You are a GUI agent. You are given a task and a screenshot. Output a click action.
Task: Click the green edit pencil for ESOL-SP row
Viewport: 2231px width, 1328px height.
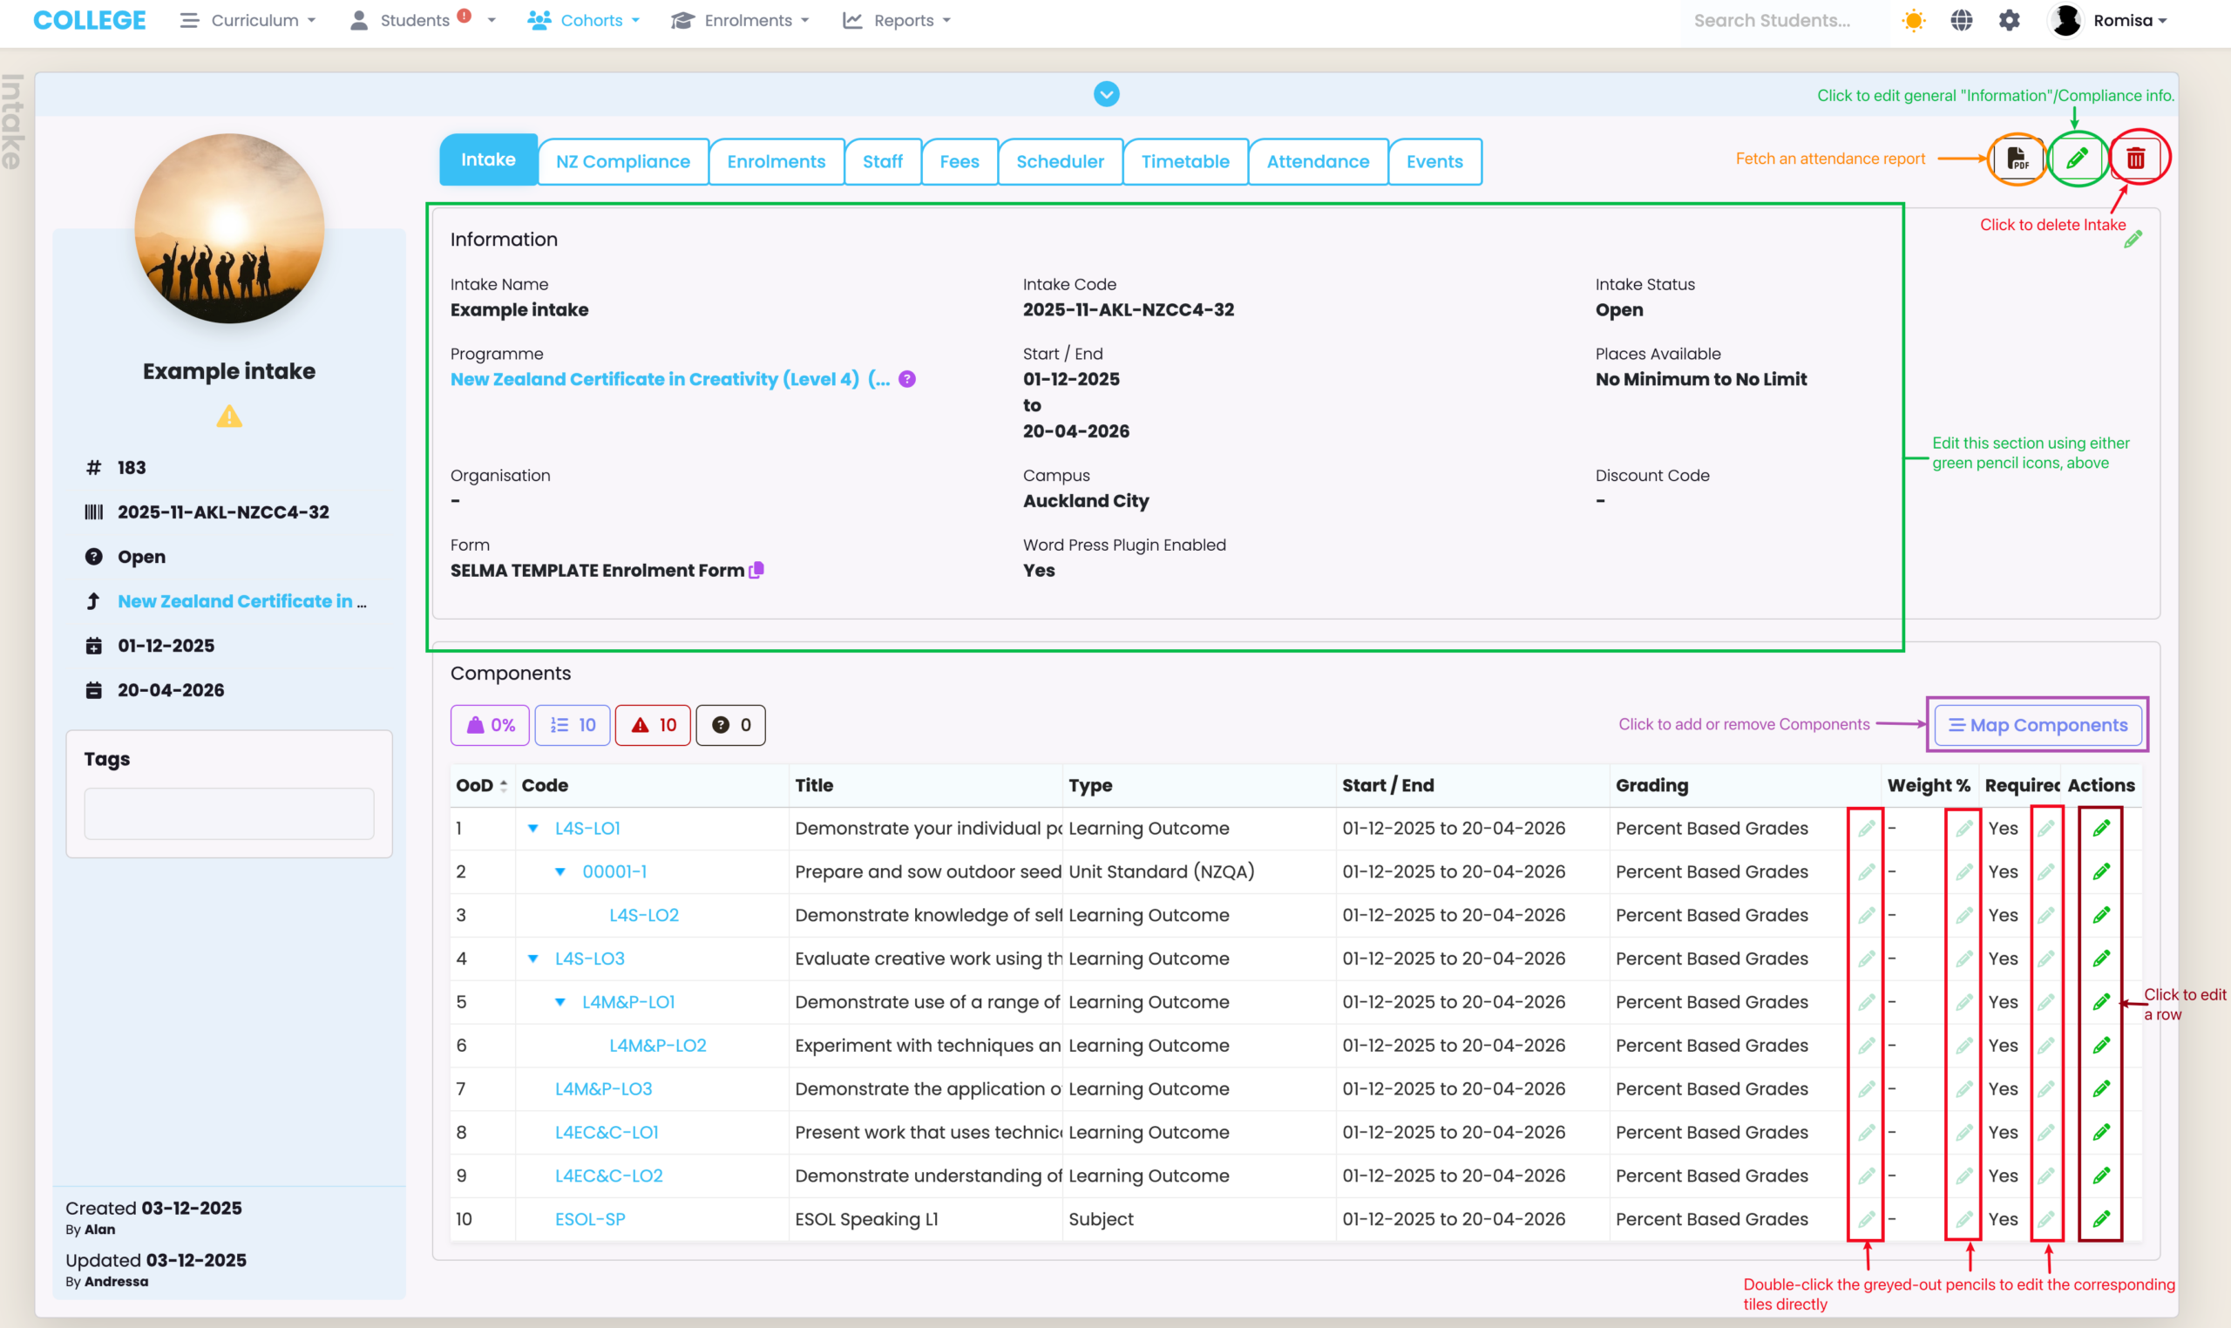click(x=2101, y=1219)
